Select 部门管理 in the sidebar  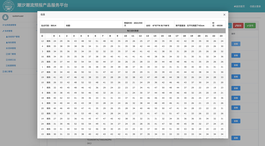click(x=12, y=54)
